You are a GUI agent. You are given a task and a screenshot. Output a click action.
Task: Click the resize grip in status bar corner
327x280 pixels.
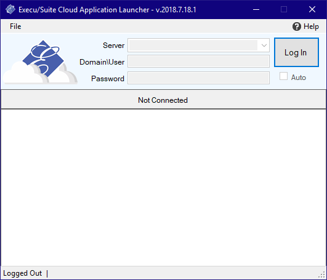(323, 274)
